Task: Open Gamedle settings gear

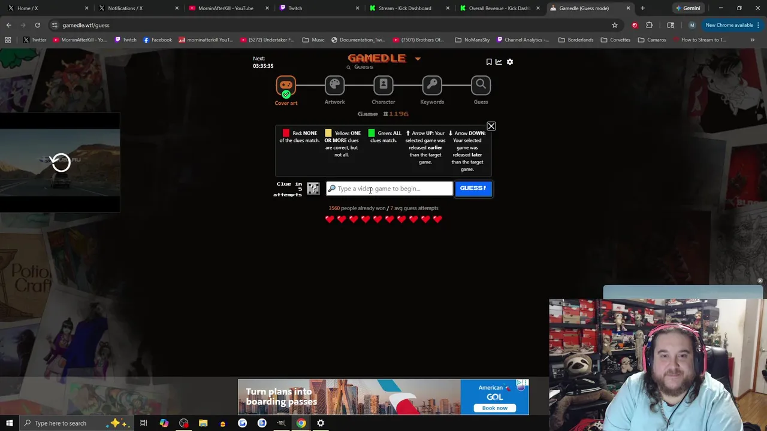Action: pos(510,62)
